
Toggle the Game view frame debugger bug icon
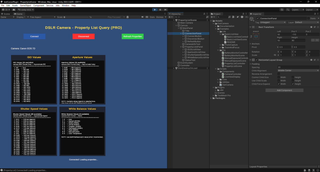click(127, 17)
